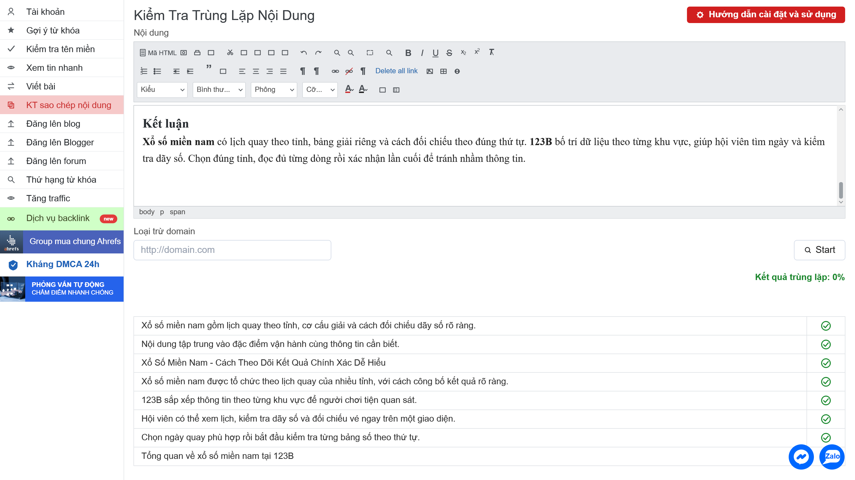Click the Start search button
The image size is (855, 480).
[x=819, y=250]
